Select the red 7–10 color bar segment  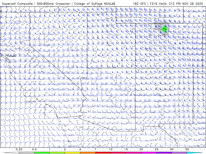pyautogui.click(x=103, y=153)
